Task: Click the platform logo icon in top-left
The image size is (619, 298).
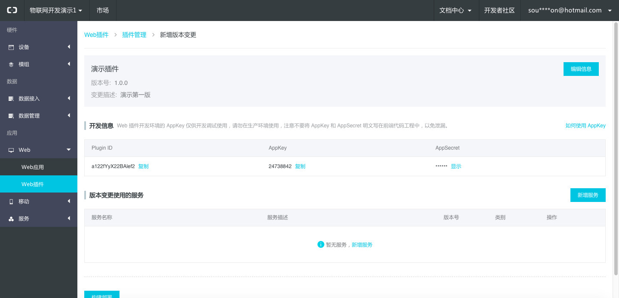Action: (12, 10)
